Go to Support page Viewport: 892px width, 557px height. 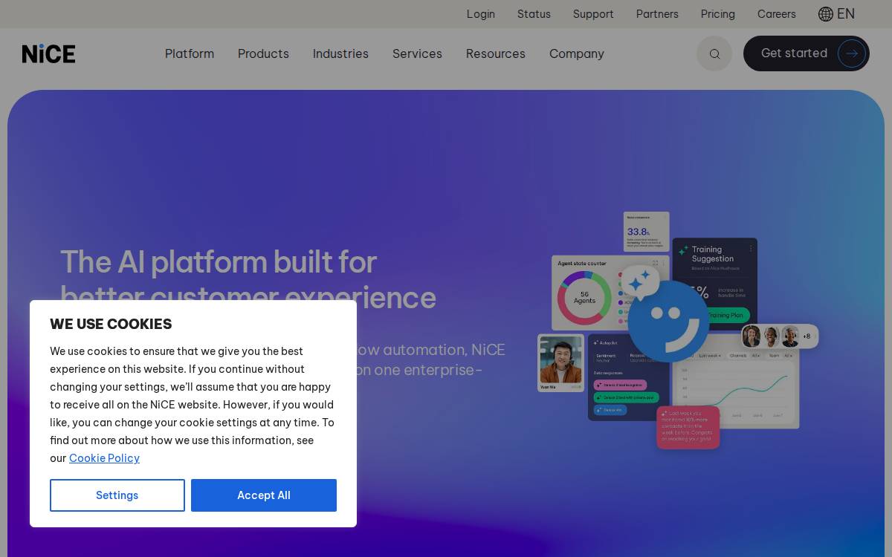click(x=593, y=14)
